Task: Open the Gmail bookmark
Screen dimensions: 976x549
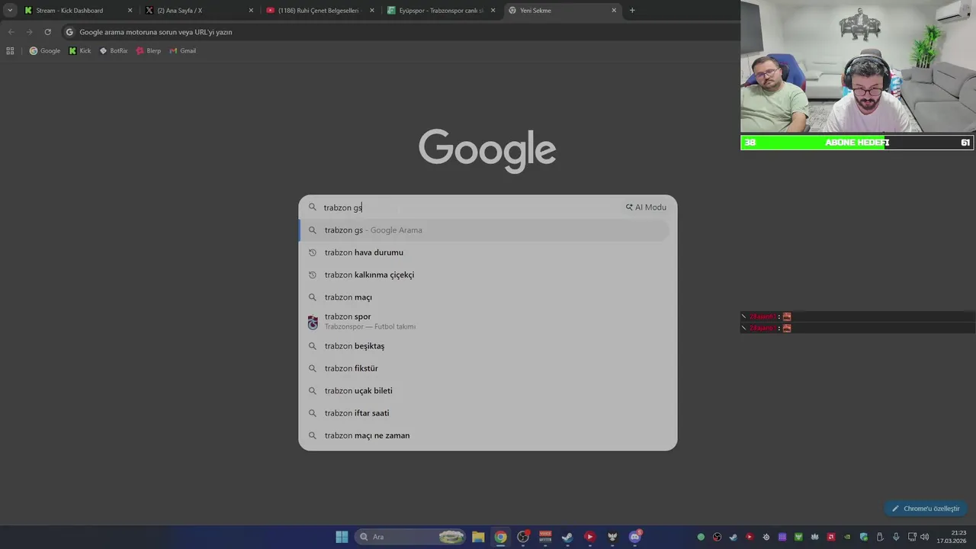Action: pos(183,50)
